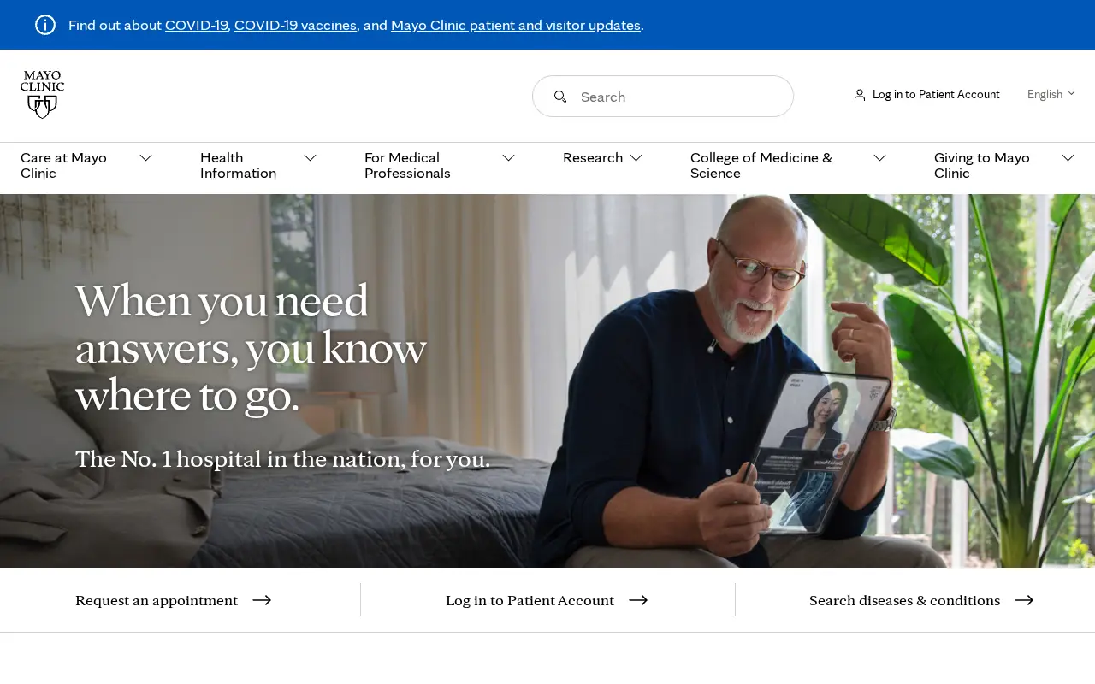The image size is (1095, 684).
Task: Follow the COVID-19 link in the banner
Action: (x=197, y=25)
